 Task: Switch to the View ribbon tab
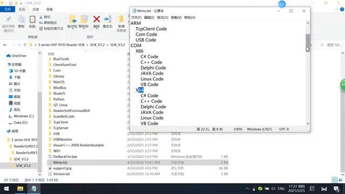(50, 9)
